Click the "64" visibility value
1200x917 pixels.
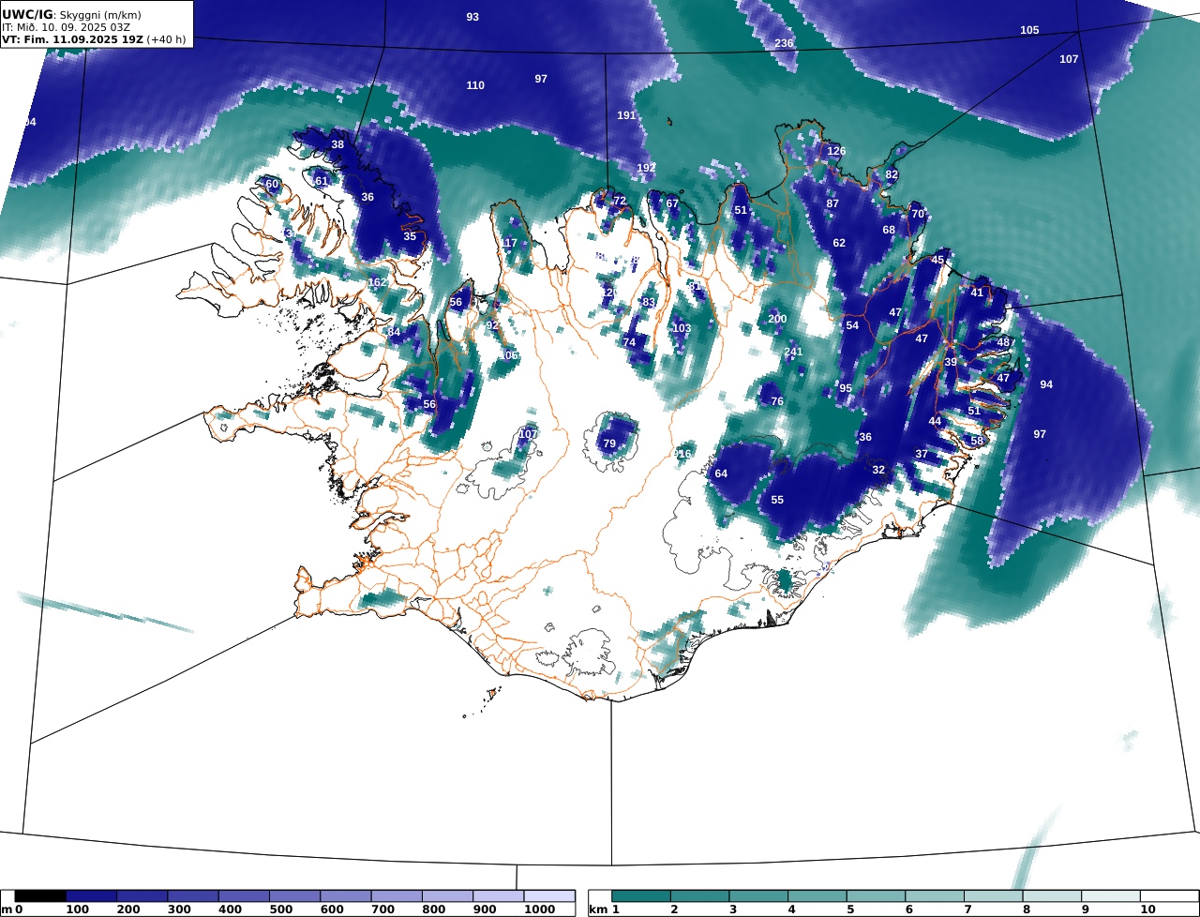click(721, 474)
